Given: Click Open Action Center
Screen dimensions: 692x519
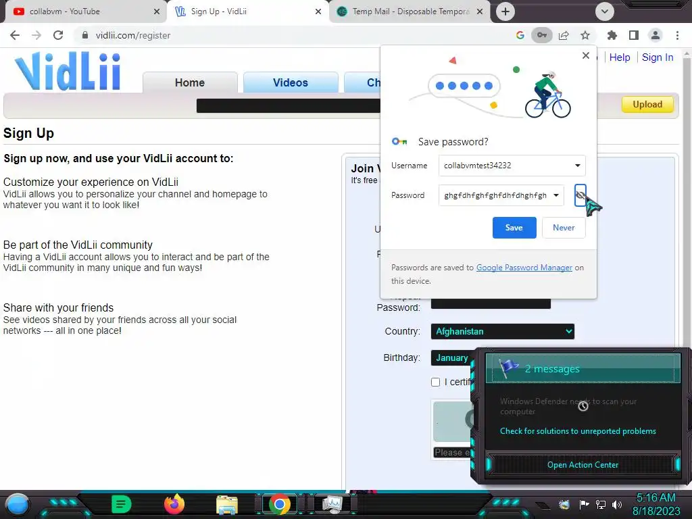Looking at the screenshot, I should (583, 465).
